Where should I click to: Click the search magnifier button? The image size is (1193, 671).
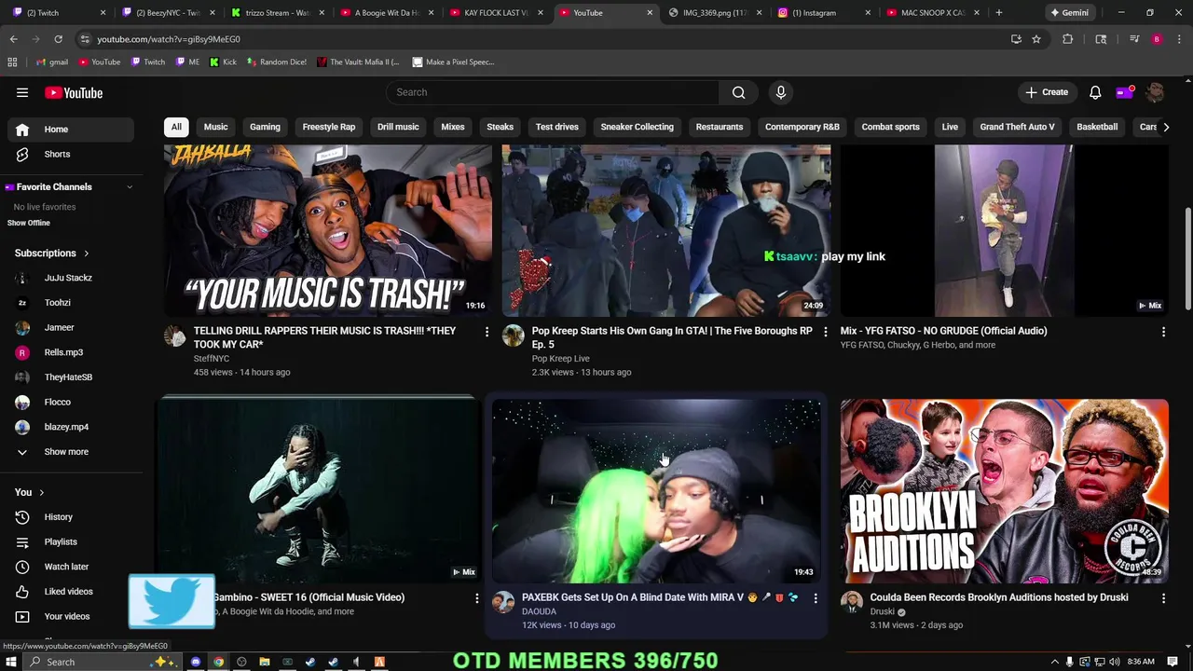(x=738, y=92)
